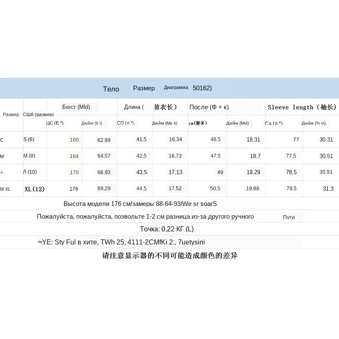The width and height of the screenshot is (339, 339).
Task: Click the 'Дюйм (% vt)' subheader
Action: [x=314, y=123]
